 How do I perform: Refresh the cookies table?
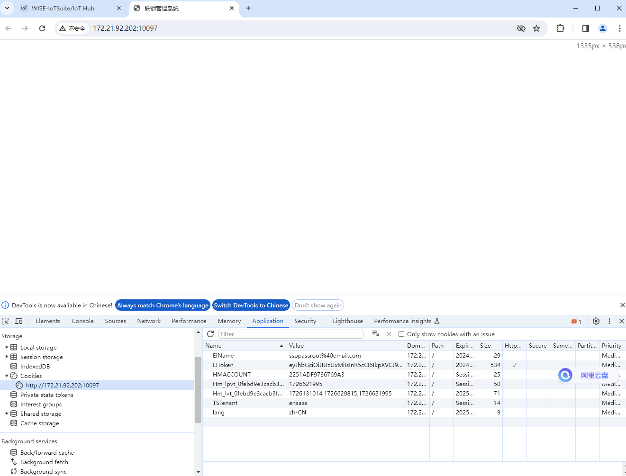coord(210,334)
